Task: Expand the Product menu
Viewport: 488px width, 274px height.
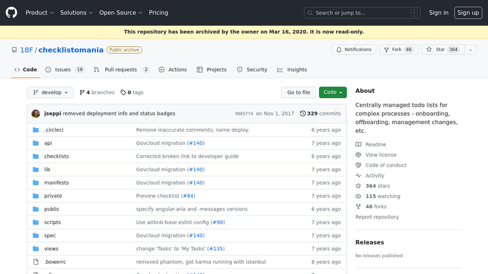Action: [40, 12]
